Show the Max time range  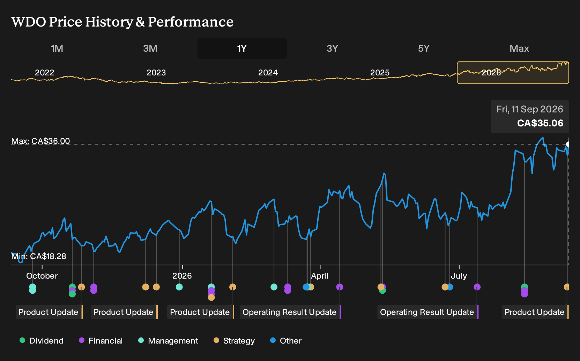tap(519, 48)
